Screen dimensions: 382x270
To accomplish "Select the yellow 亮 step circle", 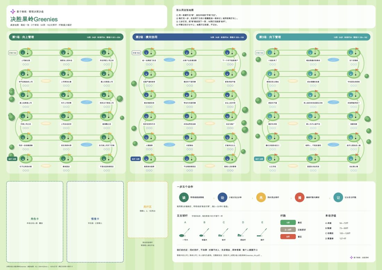I will pyautogui.click(x=261, y=197).
